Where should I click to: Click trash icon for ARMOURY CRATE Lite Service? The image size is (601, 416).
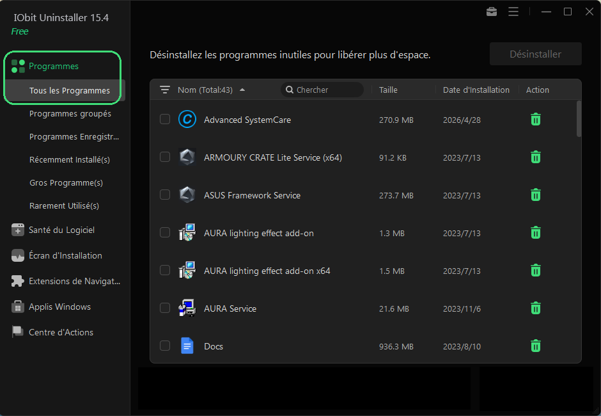[535, 157]
